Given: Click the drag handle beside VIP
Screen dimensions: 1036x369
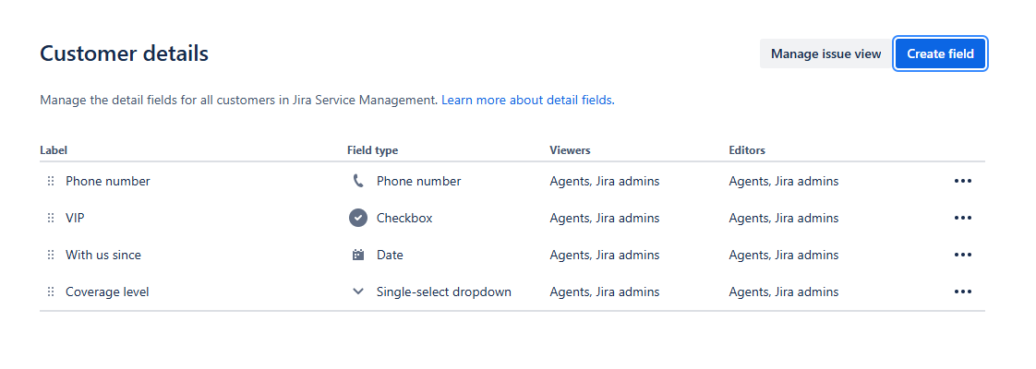Looking at the screenshot, I should (51, 218).
